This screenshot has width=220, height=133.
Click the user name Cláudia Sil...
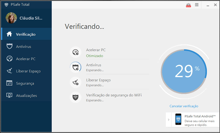pos(31,18)
